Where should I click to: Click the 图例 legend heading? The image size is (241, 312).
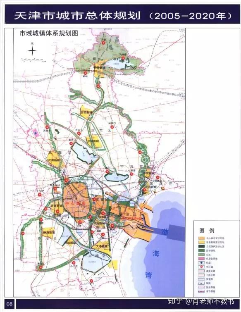(207, 231)
